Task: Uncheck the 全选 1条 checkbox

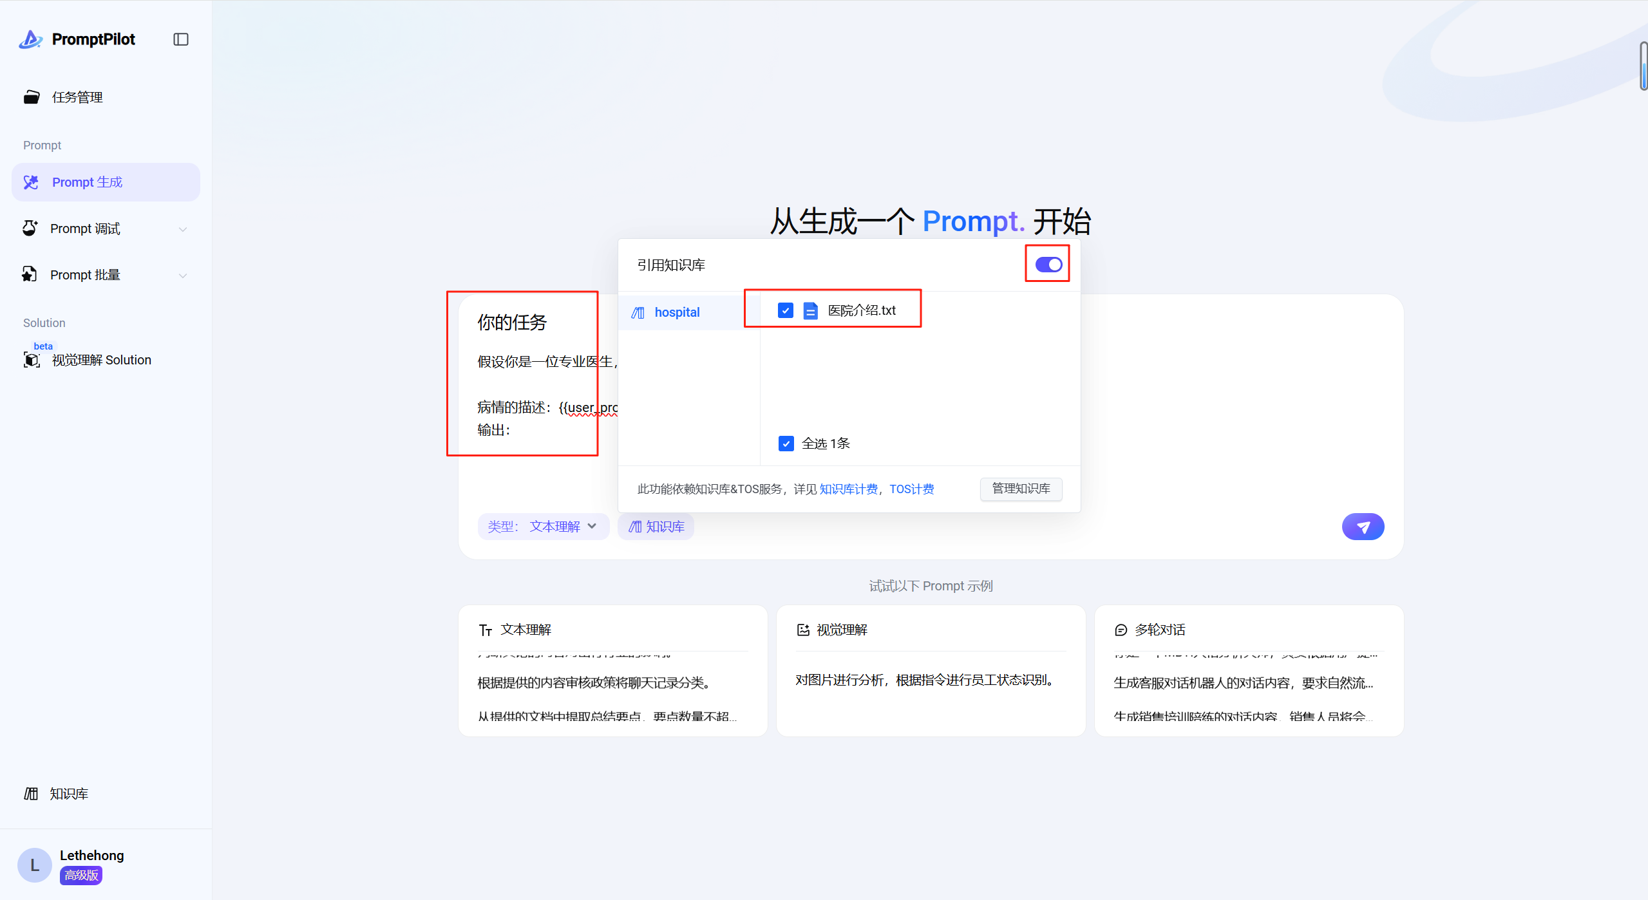Action: coord(786,444)
